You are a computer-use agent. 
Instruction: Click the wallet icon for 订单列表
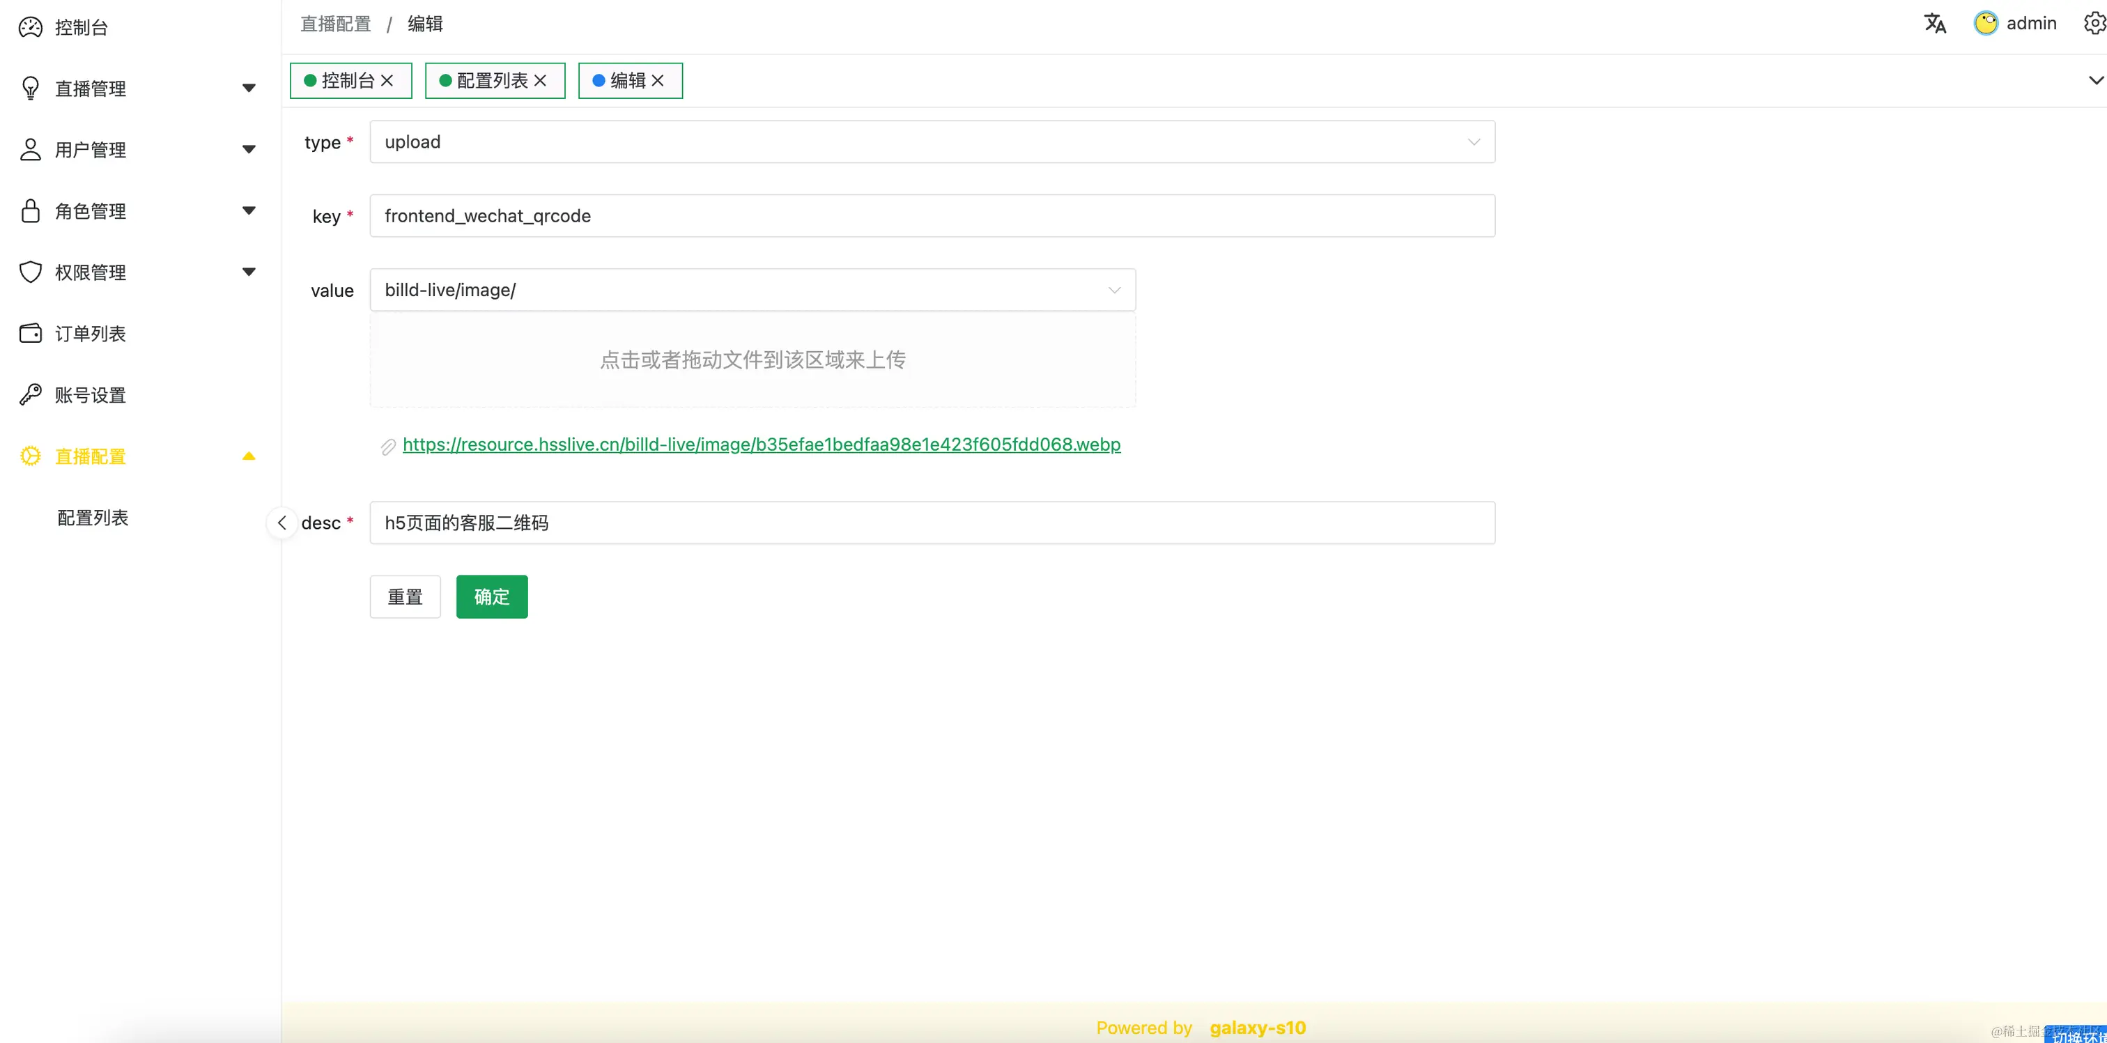30,334
